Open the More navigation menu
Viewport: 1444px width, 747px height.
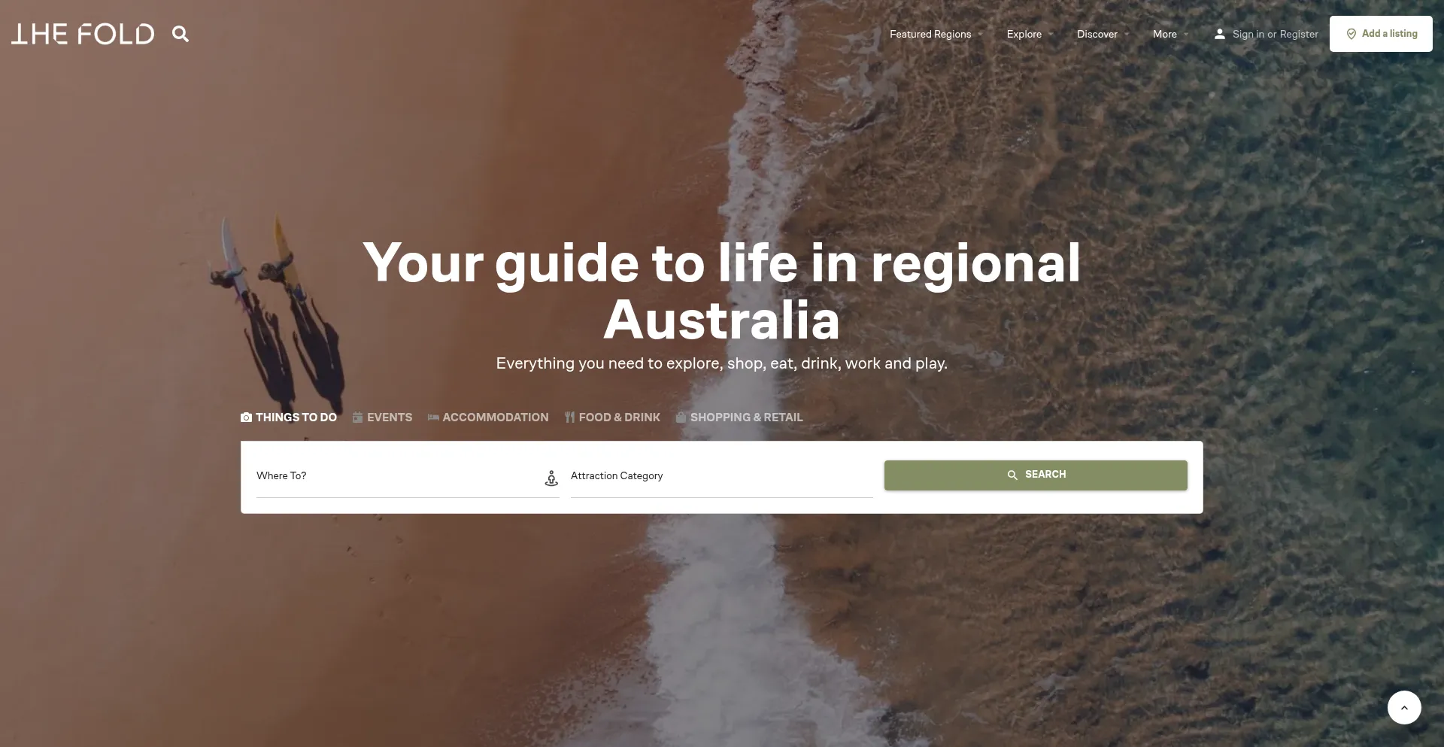(x=1171, y=34)
